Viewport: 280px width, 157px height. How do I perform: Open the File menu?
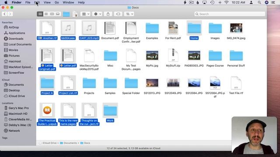(28, 2)
